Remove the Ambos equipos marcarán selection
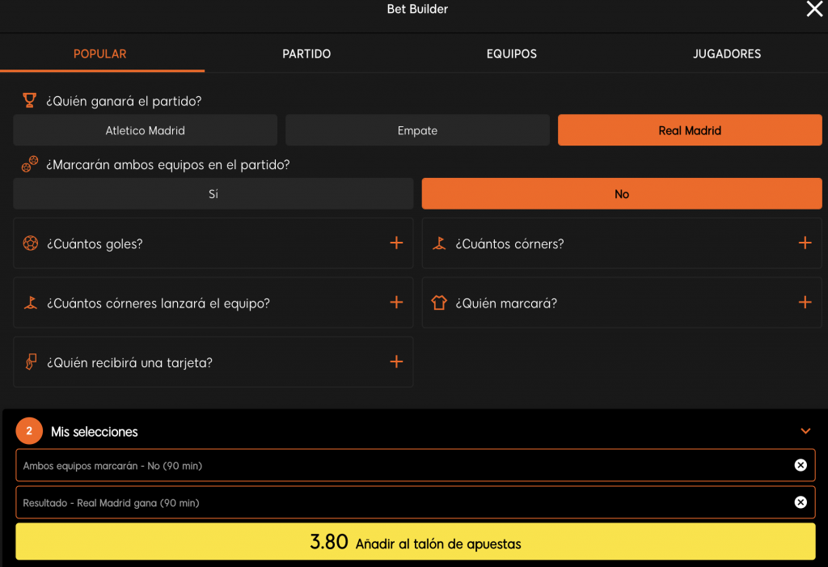 click(800, 465)
